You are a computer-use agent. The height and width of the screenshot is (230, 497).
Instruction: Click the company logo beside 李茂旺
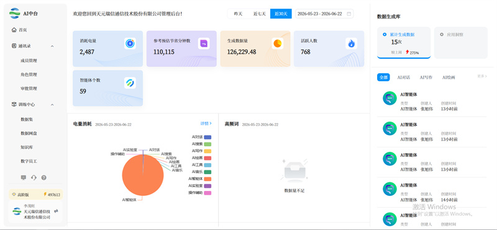(x=17, y=211)
